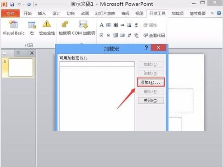Image resolution: width=223 pixels, height=167 pixels.
Task: Close the slide thumbnail pane
Action: coord(32,53)
